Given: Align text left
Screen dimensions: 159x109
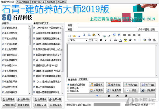Looking at the screenshot, I should pos(129,35).
